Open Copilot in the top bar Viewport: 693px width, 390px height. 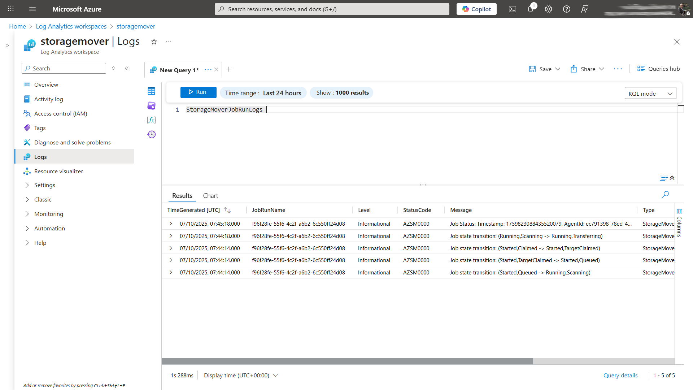pyautogui.click(x=476, y=9)
